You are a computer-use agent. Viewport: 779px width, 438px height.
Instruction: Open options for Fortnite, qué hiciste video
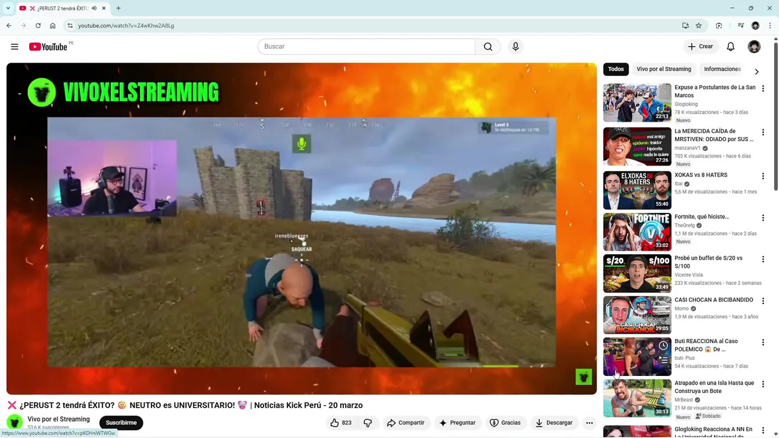[763, 218]
